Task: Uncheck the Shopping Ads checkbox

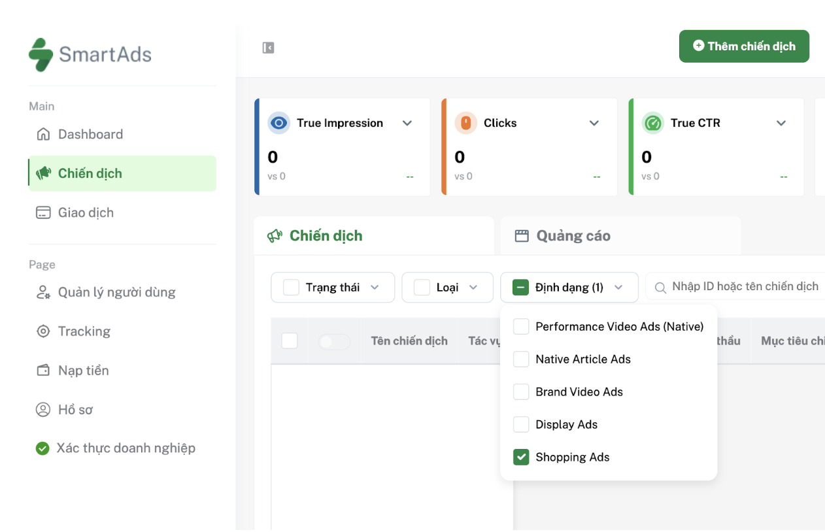Action: click(521, 457)
